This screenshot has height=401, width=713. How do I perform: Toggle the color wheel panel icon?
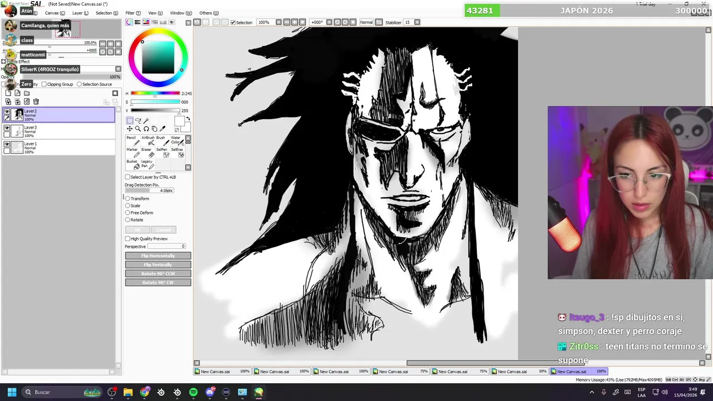click(x=129, y=22)
